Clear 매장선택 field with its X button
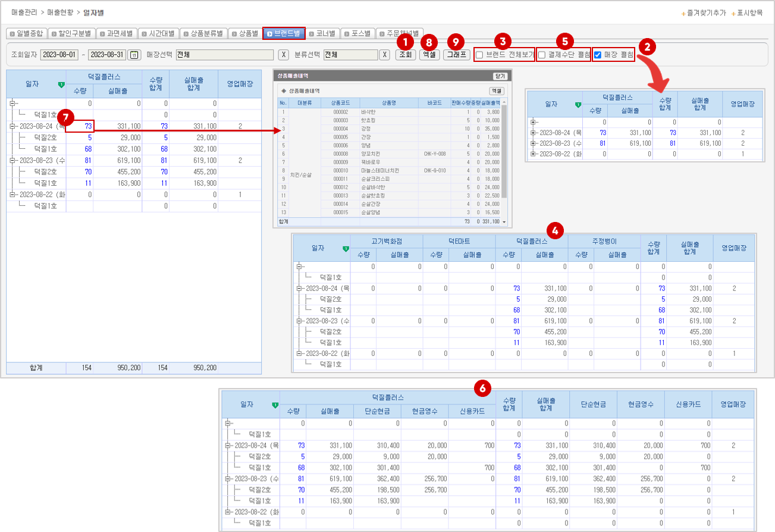Screen dimensions: 775x532 coord(284,55)
